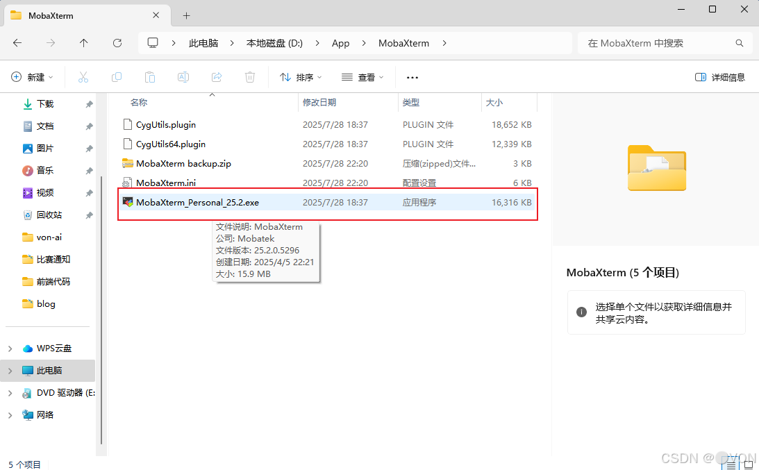Image resolution: width=759 pixels, height=470 pixels.
Task: Close the MobaXterm tab
Action: point(156,15)
